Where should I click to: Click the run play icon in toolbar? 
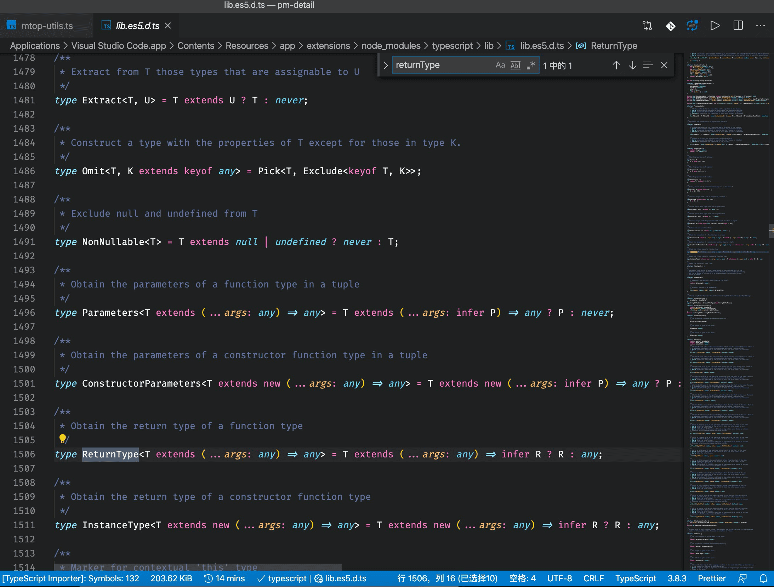[715, 25]
